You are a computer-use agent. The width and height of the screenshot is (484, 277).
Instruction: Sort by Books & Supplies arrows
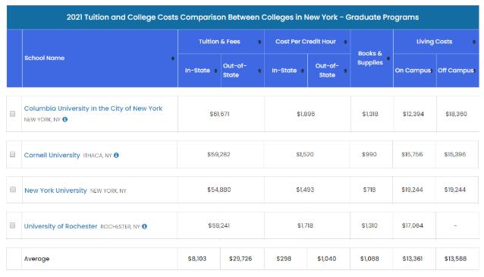[388, 58]
